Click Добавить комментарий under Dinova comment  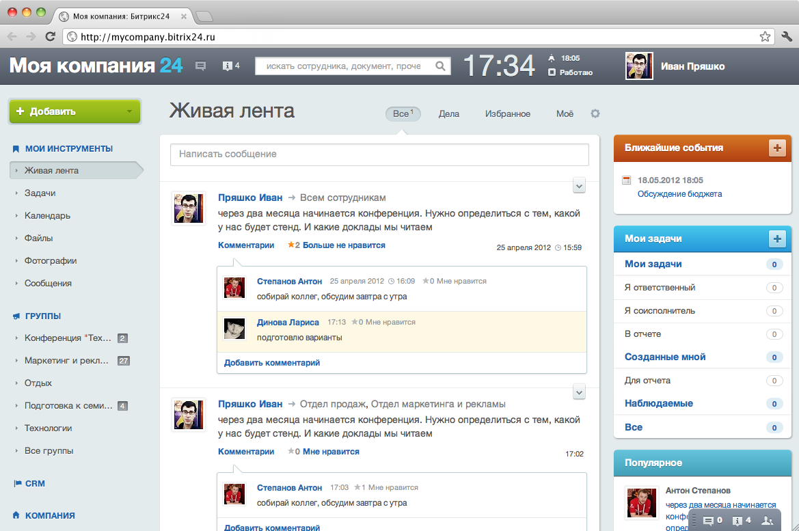coord(271,362)
